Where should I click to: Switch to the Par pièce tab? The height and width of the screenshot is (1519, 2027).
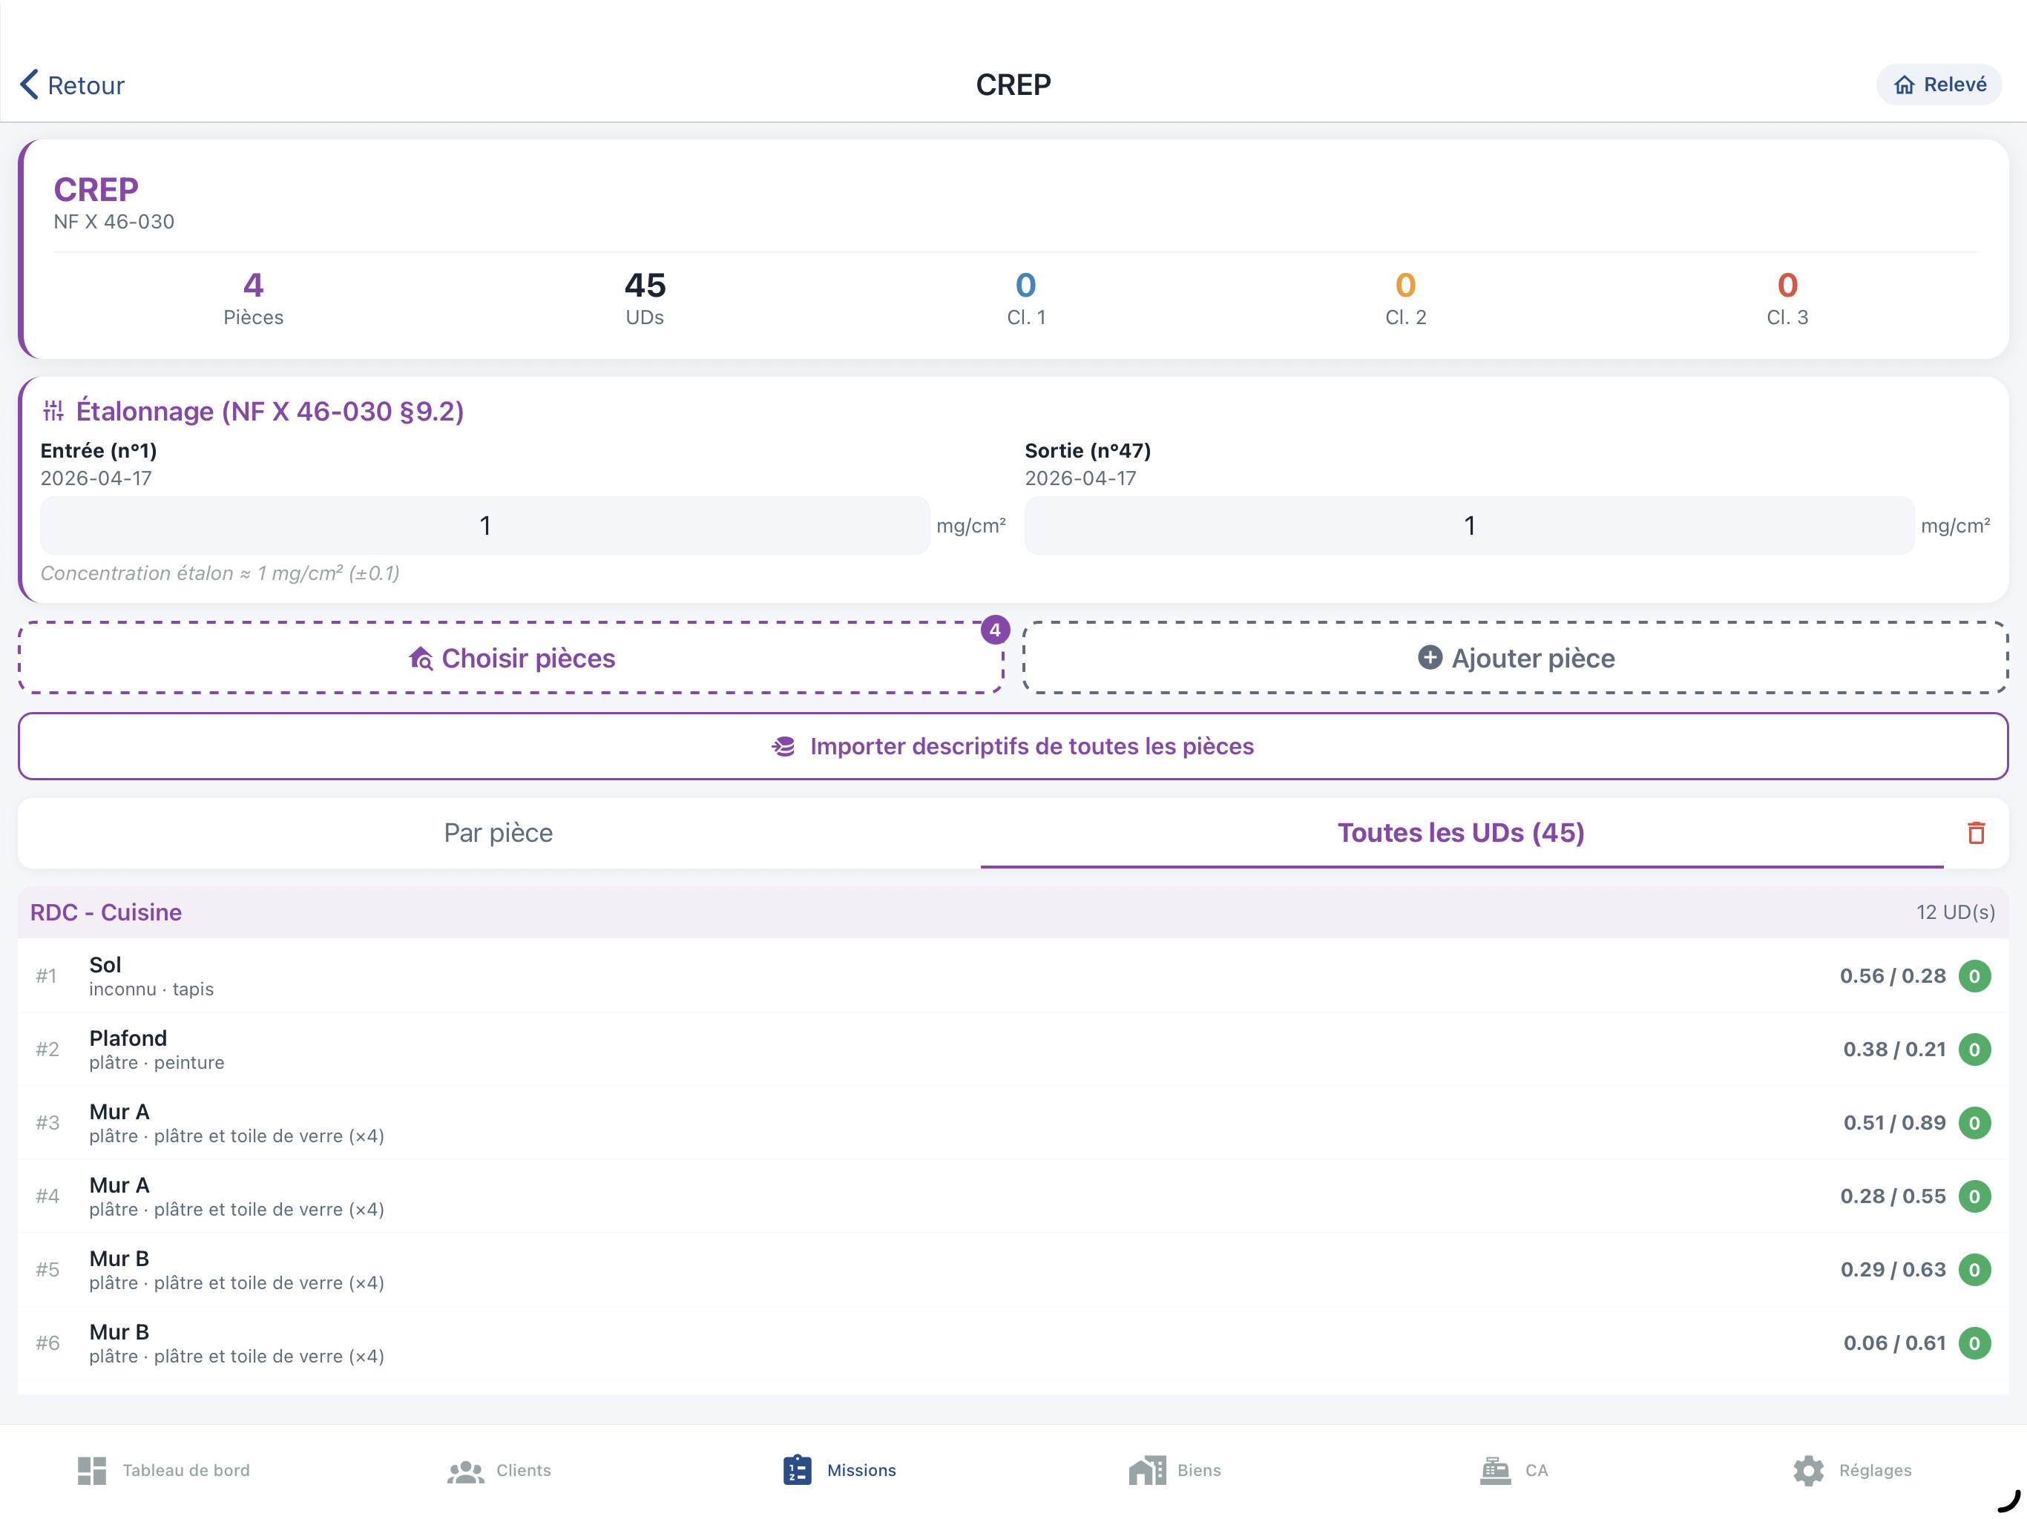[499, 833]
